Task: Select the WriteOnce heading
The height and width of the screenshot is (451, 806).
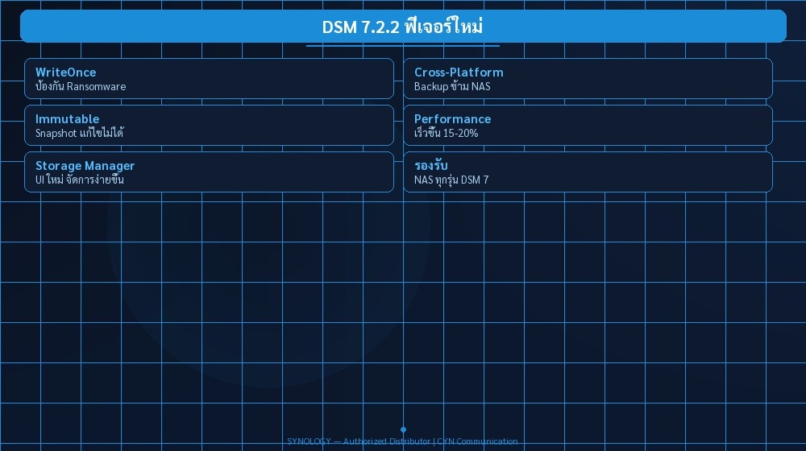Action: [x=66, y=72]
